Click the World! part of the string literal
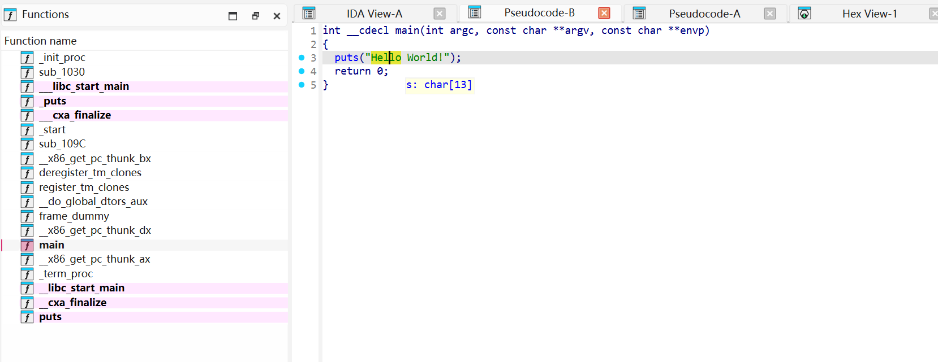This screenshot has width=938, height=362. (x=425, y=58)
